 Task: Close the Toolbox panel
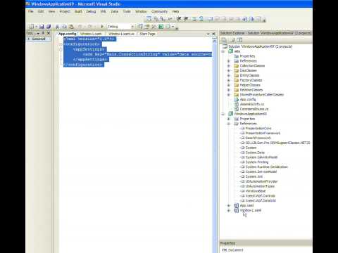tap(49, 33)
